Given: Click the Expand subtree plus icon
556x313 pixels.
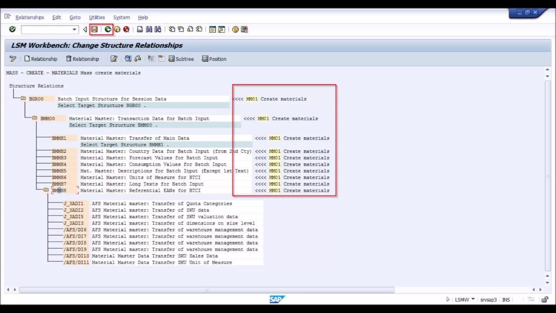Looking at the screenshot, I should click(x=151, y=59).
